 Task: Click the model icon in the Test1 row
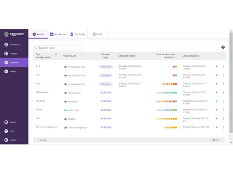pyautogui.click(x=66, y=119)
